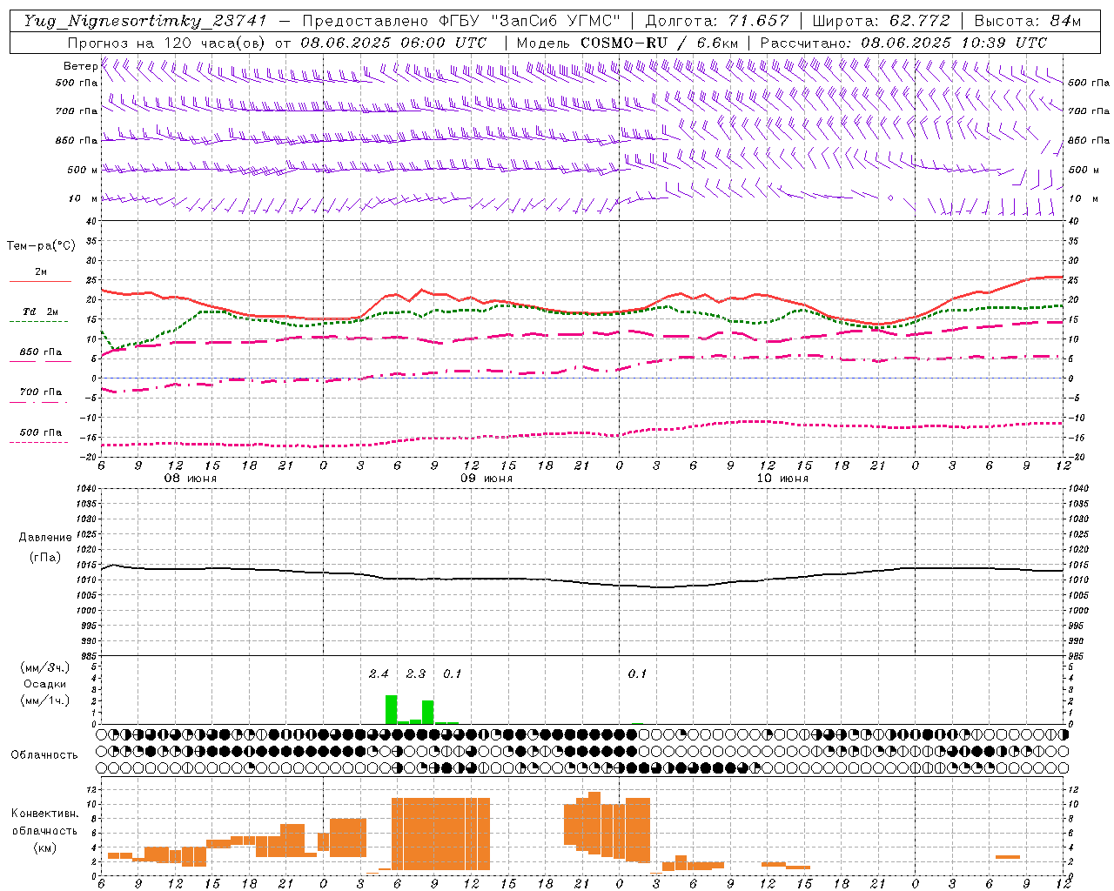1114x891 pixels.
Task: Click the 'Модель COSMO-RU / 6.6км' text
Action: point(627,43)
